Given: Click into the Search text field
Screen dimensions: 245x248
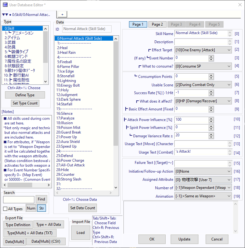Looking at the screenshot, I should (x=19, y=200).
